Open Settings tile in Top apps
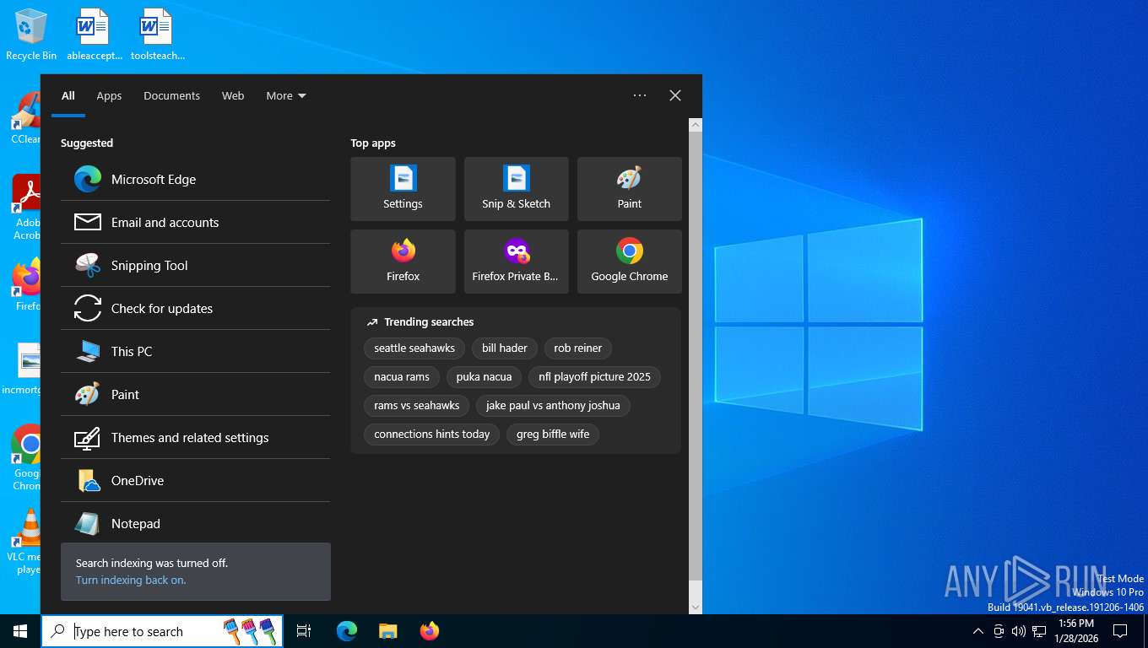 [403, 189]
